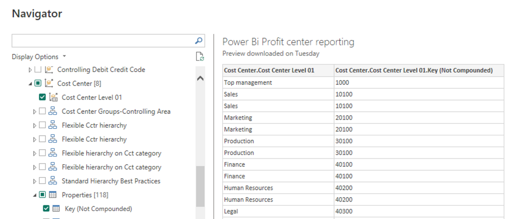Click the Controlling Debit Credit Code dimension icon
Screen dimensions: 511x219
click(49, 70)
